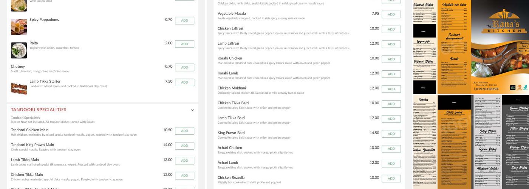529x189 pixels.
Task: Add Achari Chicken to the order
Action: [391, 149]
